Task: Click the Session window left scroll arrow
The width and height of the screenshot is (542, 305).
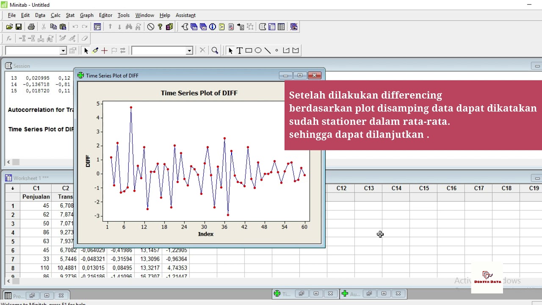Action: (x=8, y=162)
